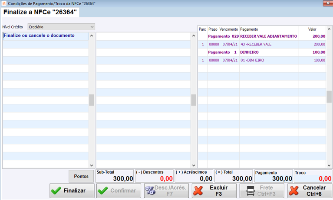Click the middle list scroll-up arrow
The height and width of the screenshot is (200, 333).
194,35
